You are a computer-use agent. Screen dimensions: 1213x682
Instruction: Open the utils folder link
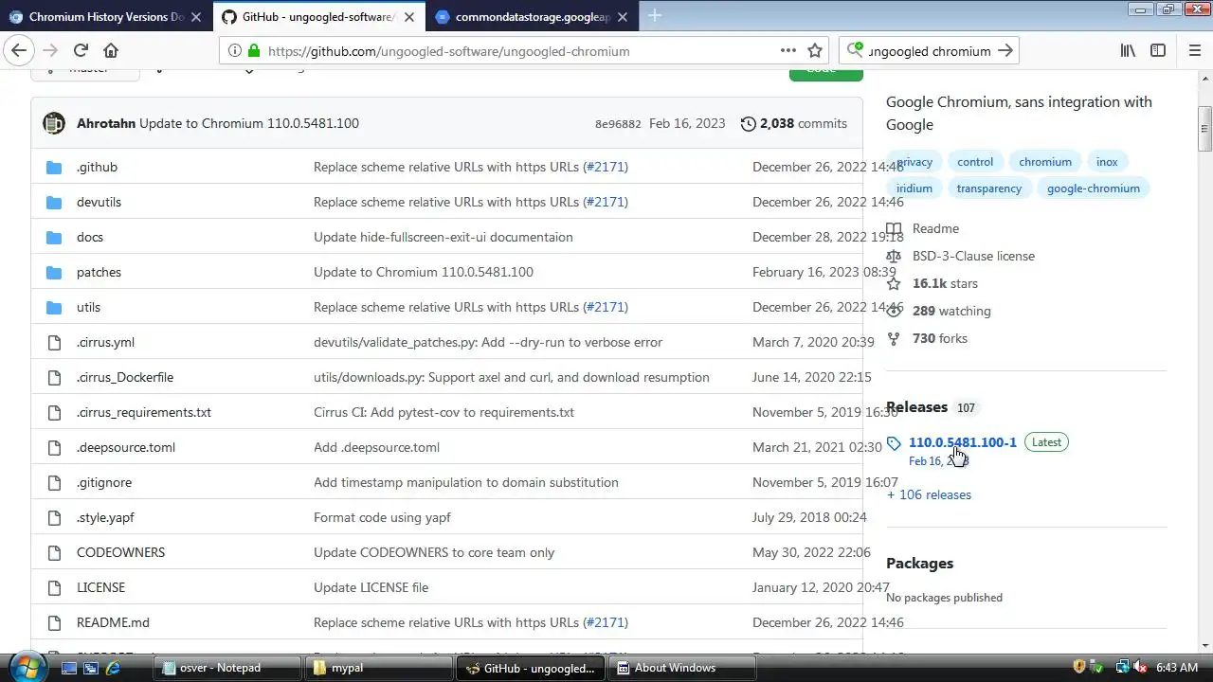point(88,308)
